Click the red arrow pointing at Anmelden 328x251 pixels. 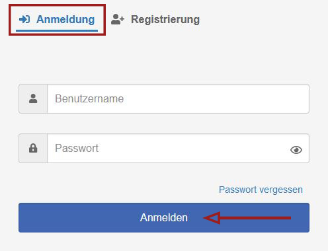tap(247, 218)
